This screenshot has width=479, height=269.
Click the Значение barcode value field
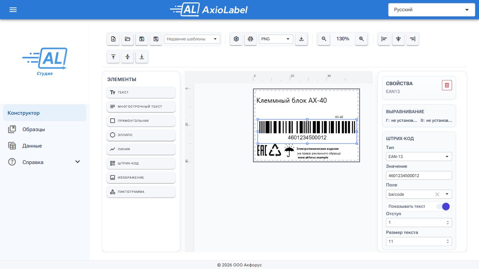point(419,175)
